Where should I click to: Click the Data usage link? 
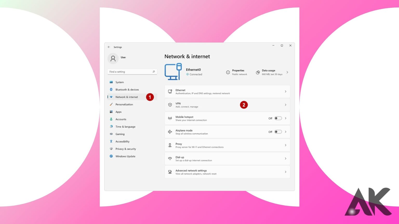(269, 72)
